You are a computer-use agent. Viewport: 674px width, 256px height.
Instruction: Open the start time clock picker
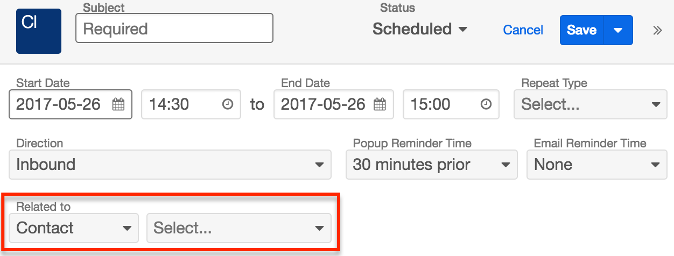pyautogui.click(x=228, y=104)
